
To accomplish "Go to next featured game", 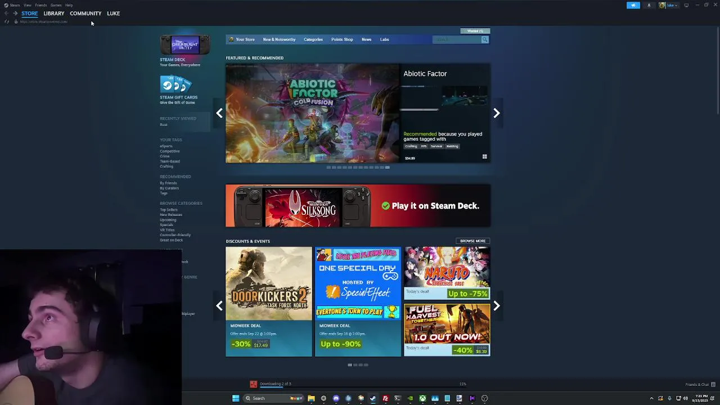I will (496, 113).
